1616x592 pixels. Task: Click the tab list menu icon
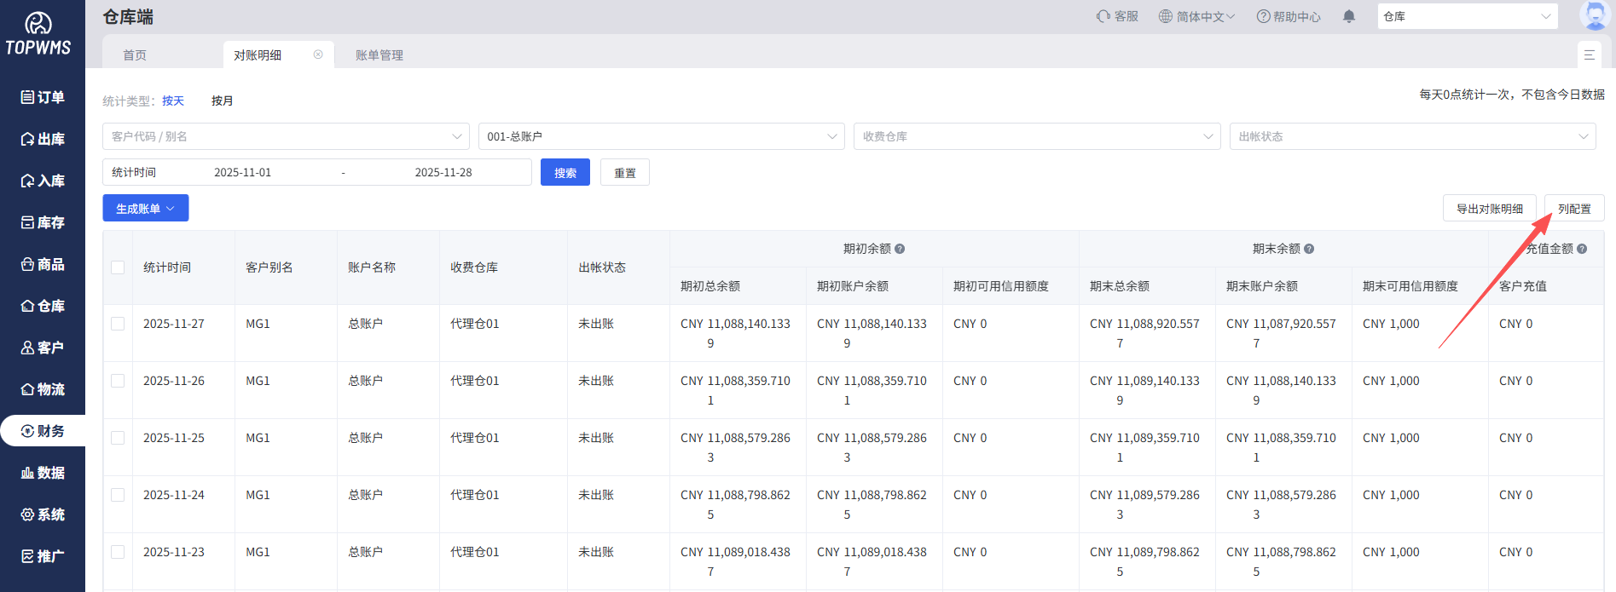(x=1589, y=55)
